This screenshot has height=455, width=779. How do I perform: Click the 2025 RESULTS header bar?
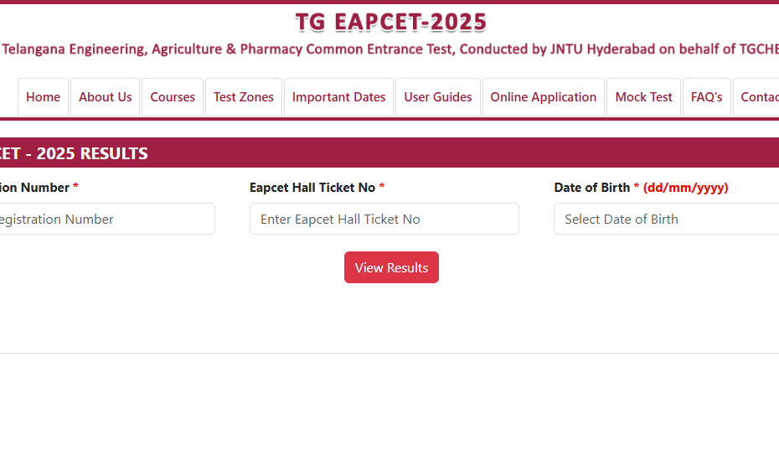[75, 153]
